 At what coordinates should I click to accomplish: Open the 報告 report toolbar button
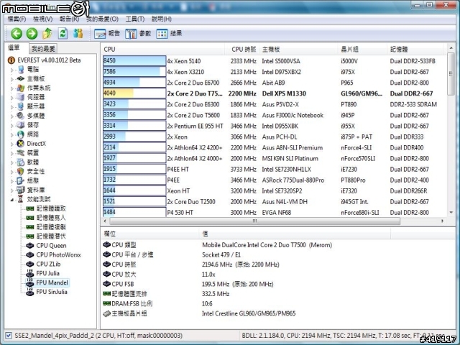click(x=107, y=34)
